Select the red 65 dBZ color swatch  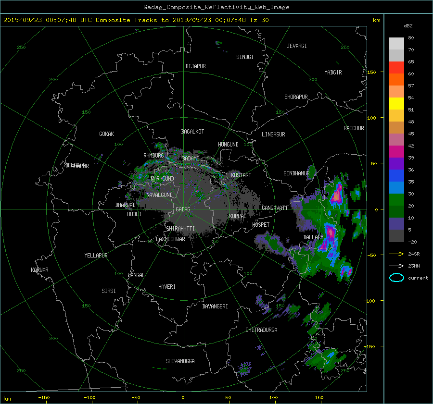pos(396,68)
